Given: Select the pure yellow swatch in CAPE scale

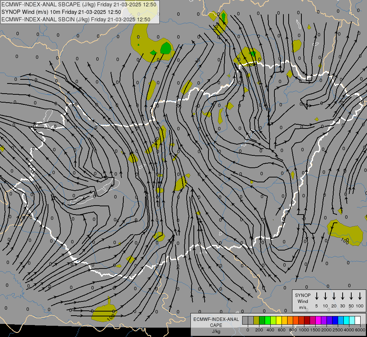Looking at the screenshot, I should coord(279,321).
